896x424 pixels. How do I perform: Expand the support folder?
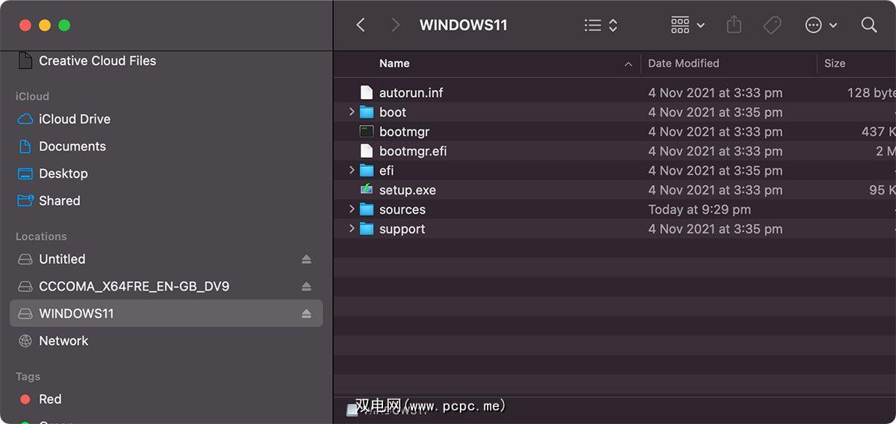tap(352, 229)
